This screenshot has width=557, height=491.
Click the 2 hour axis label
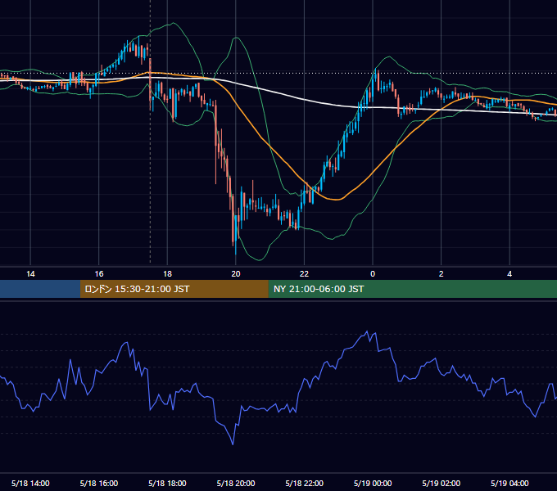pyautogui.click(x=442, y=274)
